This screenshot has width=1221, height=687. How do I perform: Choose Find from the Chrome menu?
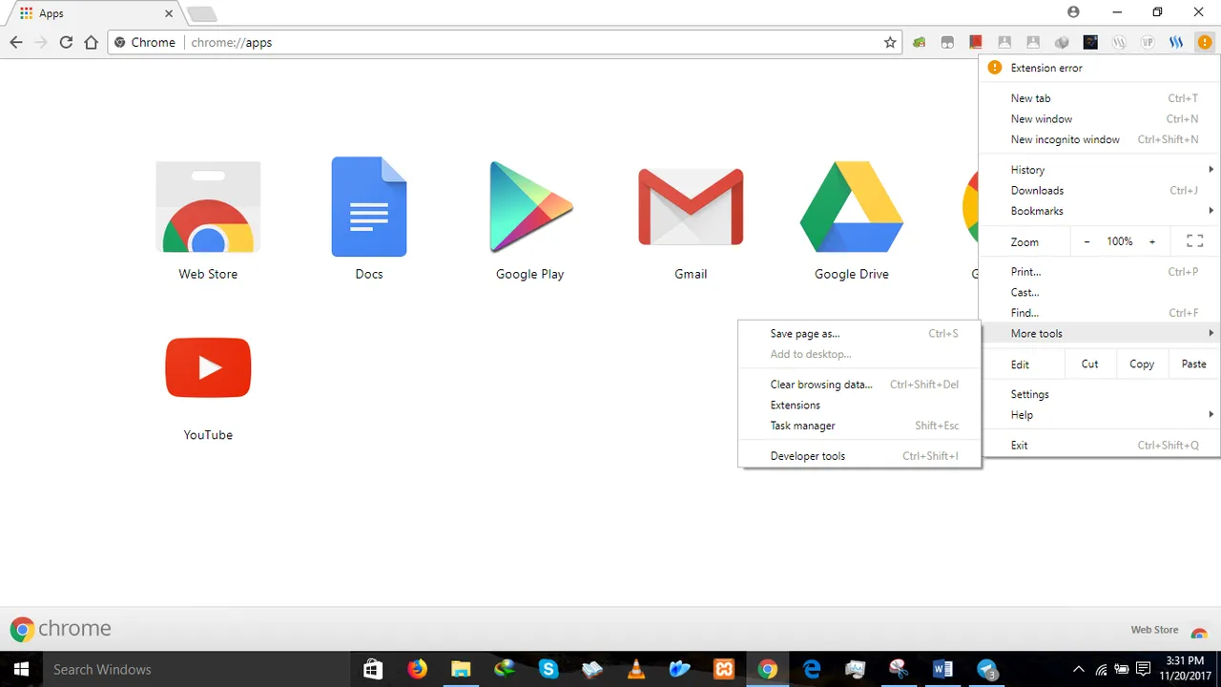[1100, 313]
